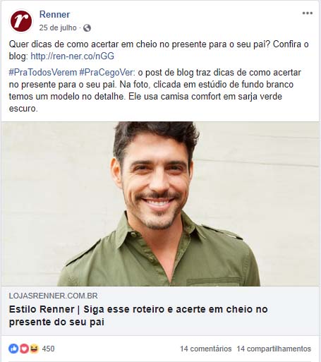
Task: Open the post's three-dot options menu
Action: tap(307, 13)
